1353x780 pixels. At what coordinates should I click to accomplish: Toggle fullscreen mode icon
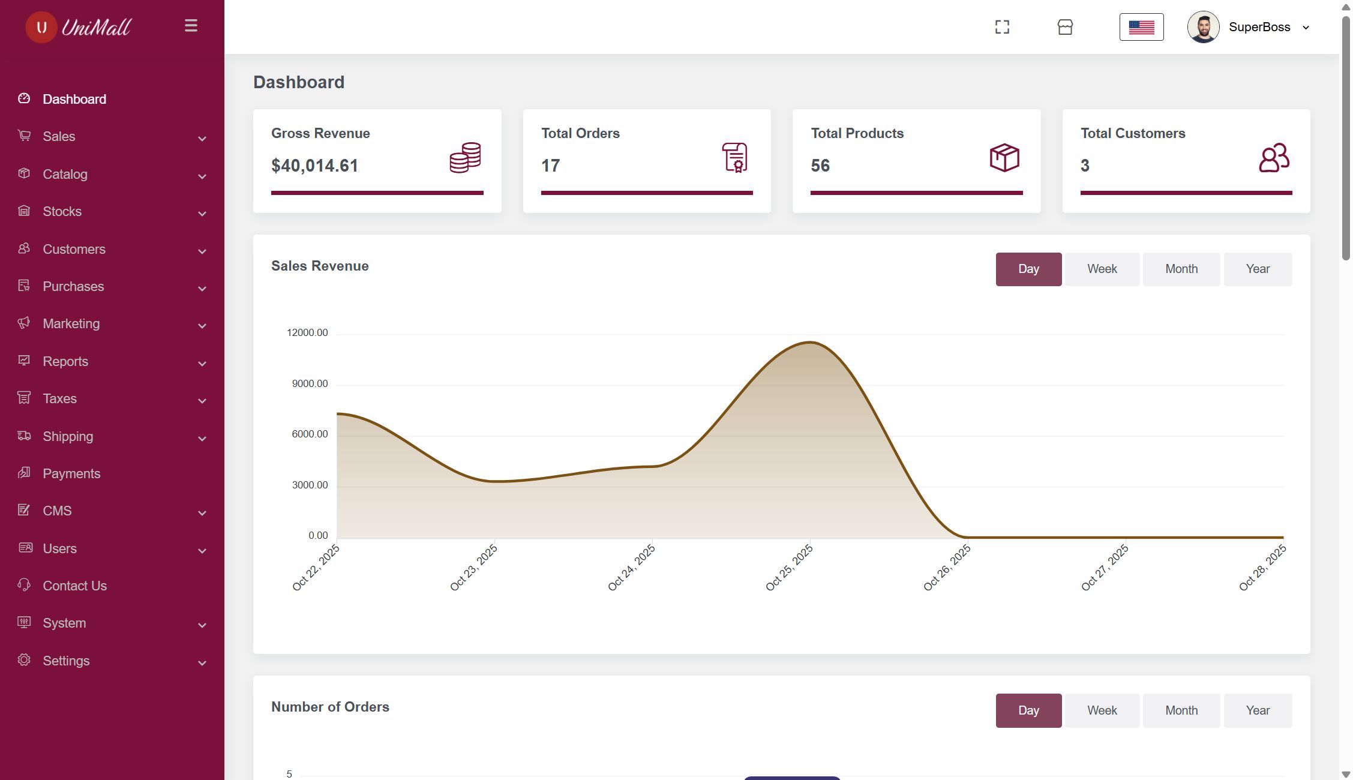tap(1002, 27)
